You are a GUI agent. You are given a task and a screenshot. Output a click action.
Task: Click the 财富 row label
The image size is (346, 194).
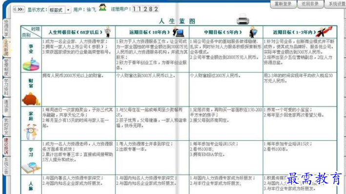point(31,83)
